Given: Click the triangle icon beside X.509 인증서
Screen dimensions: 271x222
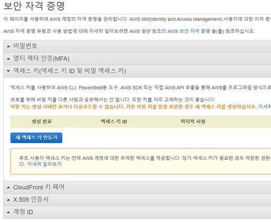Looking at the screenshot, I should 8,200.
